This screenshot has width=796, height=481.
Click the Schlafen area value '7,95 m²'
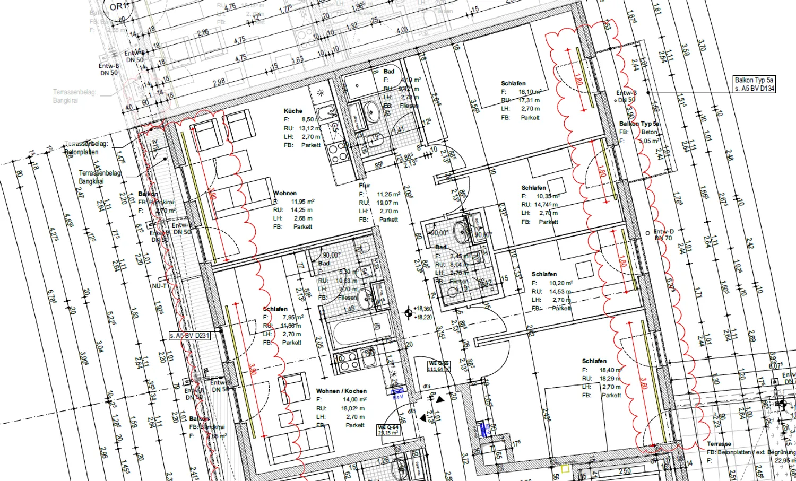coord(293,317)
